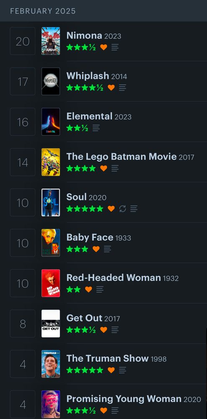The height and width of the screenshot is (419, 207).
Task: Open the Promising Young Woman title link
Action: pos(124,399)
